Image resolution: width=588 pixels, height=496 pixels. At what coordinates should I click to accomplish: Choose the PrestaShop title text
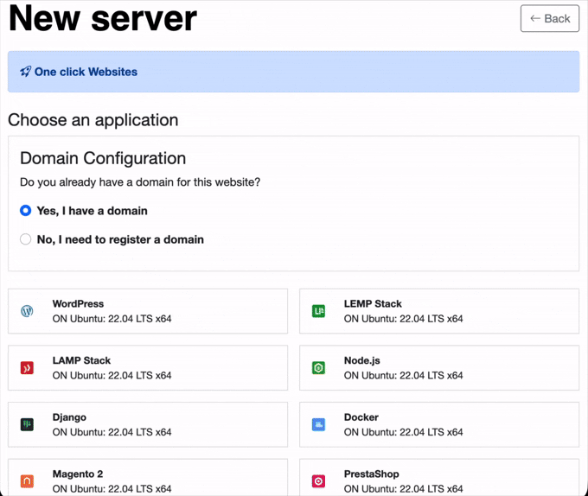(372, 474)
